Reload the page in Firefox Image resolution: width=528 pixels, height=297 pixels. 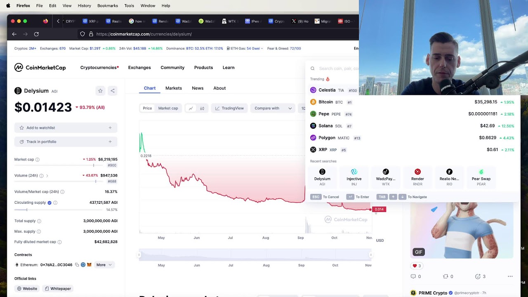pos(36,34)
